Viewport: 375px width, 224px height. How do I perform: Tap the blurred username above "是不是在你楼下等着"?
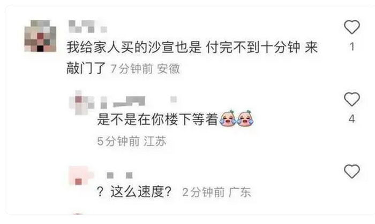(x=138, y=102)
